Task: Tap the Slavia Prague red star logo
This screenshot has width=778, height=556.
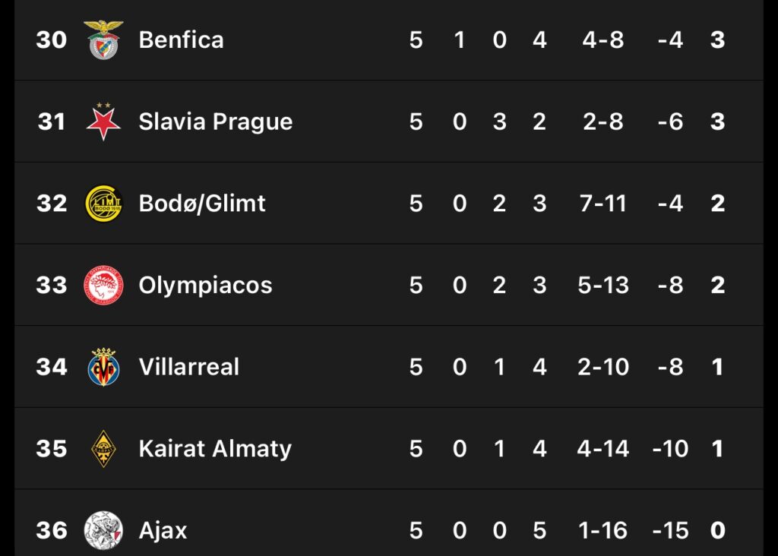Action: coord(103,122)
